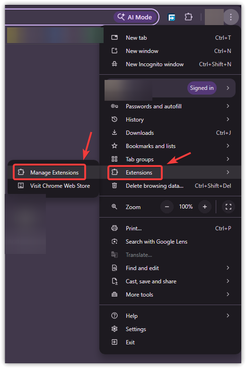246x368 pixels.
Task: Click the Bookmarks star icon
Action: (x=114, y=146)
